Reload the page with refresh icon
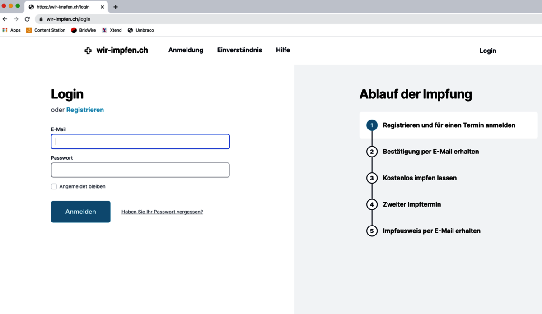This screenshot has height=314, width=542. pos(27,19)
